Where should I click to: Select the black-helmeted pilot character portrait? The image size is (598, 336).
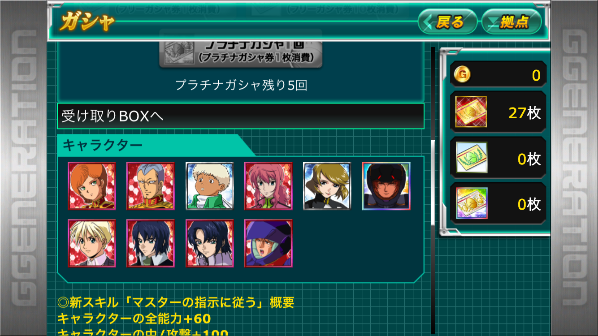pos(386,186)
